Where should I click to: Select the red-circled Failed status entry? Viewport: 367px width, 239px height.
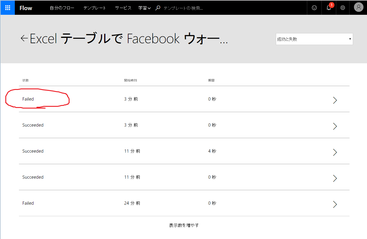tap(28, 99)
